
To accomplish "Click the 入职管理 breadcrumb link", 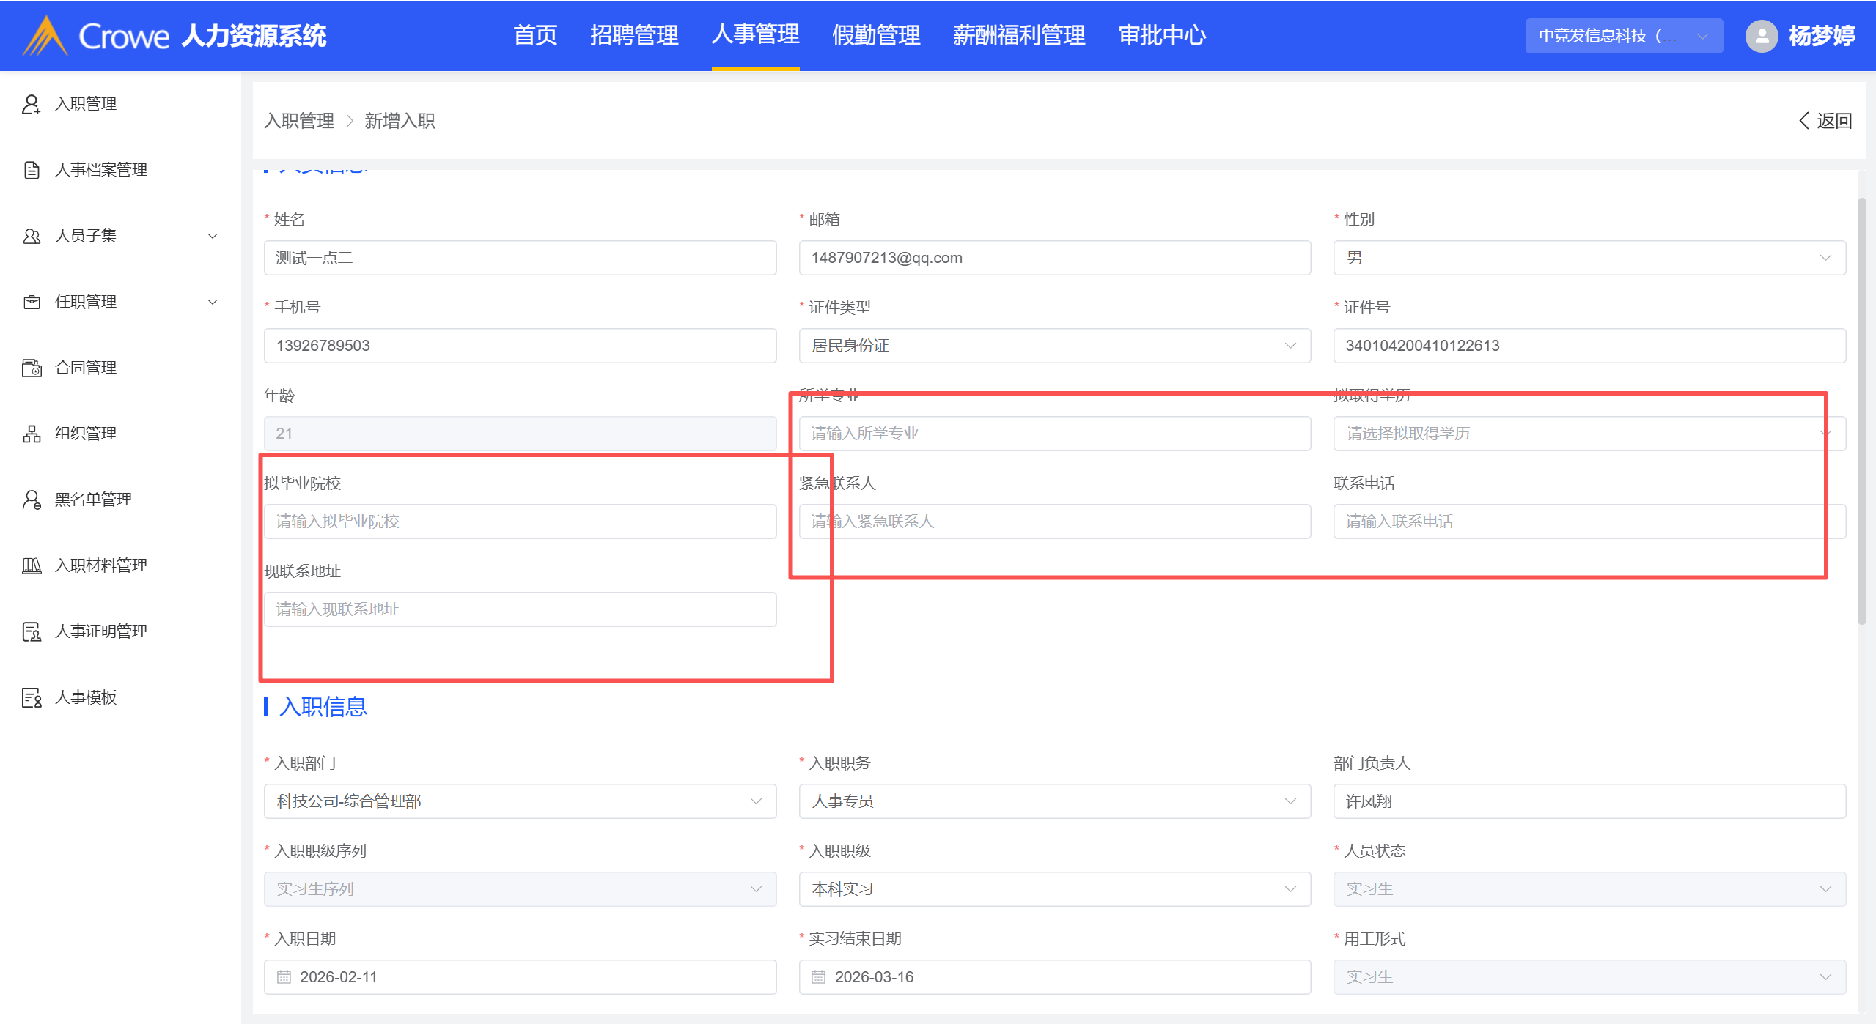I will [299, 121].
